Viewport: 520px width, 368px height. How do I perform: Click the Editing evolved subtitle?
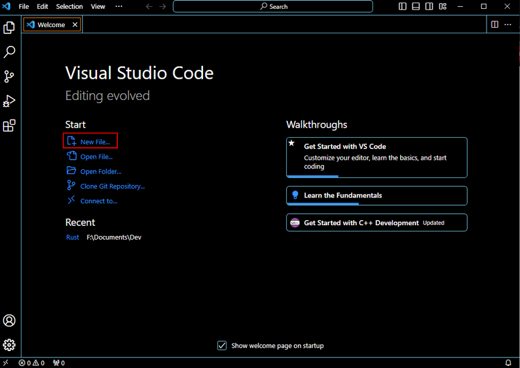[x=107, y=96]
